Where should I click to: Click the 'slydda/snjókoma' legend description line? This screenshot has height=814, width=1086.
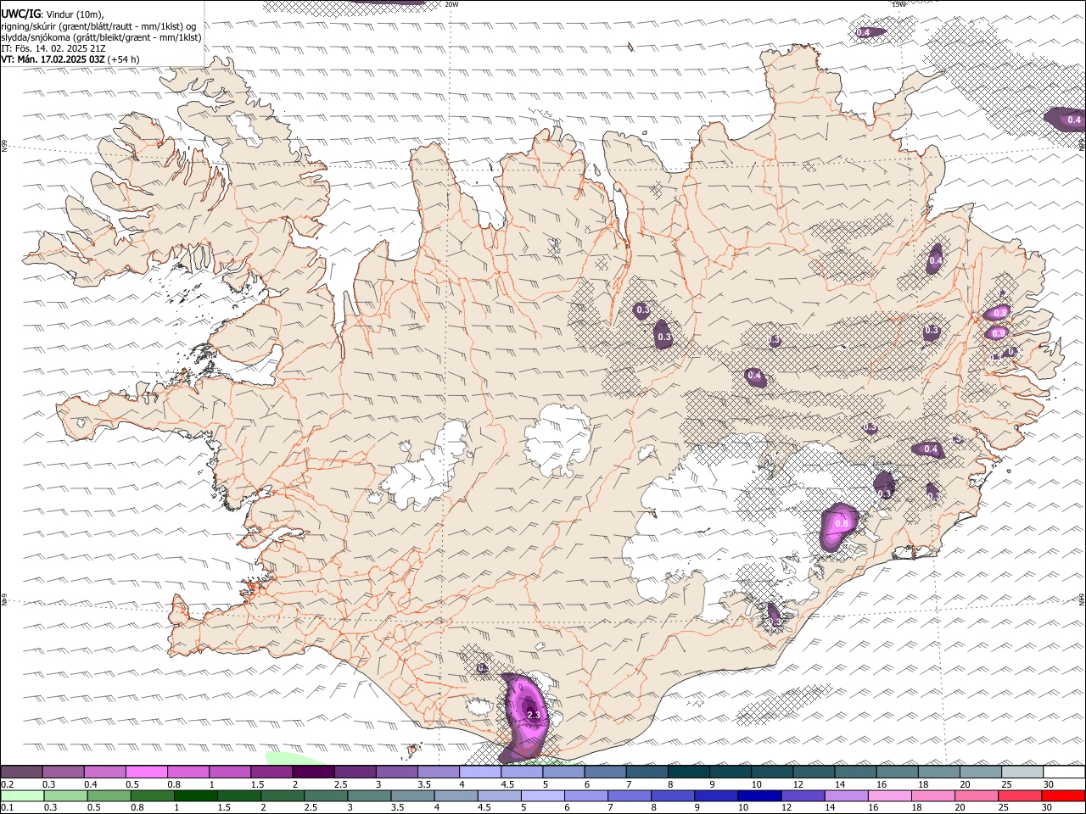point(101,37)
